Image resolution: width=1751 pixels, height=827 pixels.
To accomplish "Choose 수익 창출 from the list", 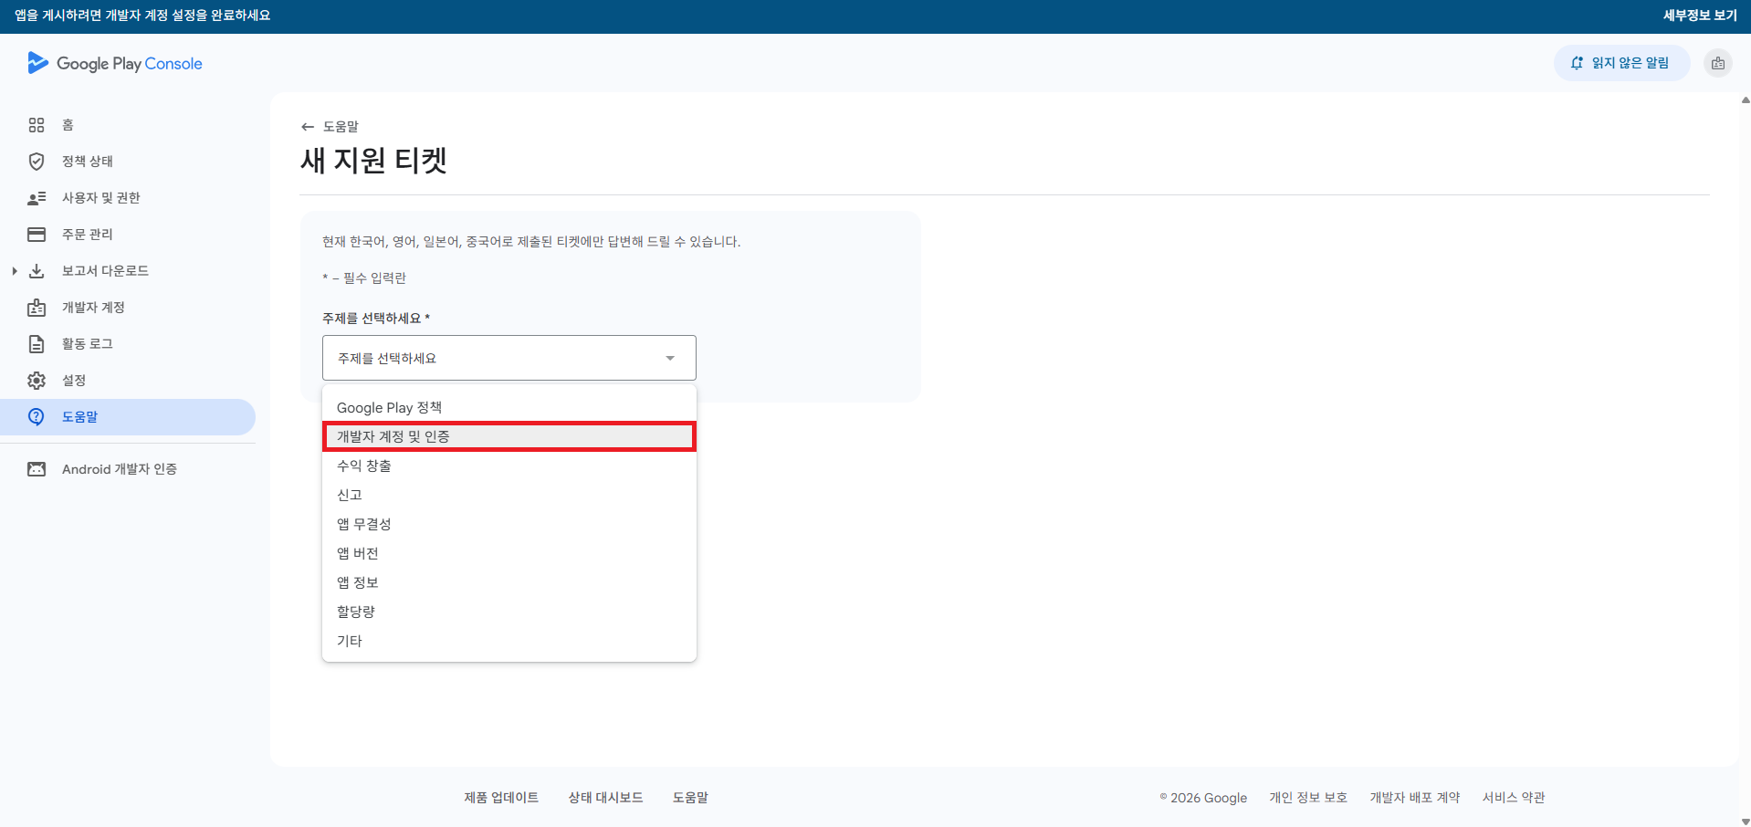I will coord(509,466).
